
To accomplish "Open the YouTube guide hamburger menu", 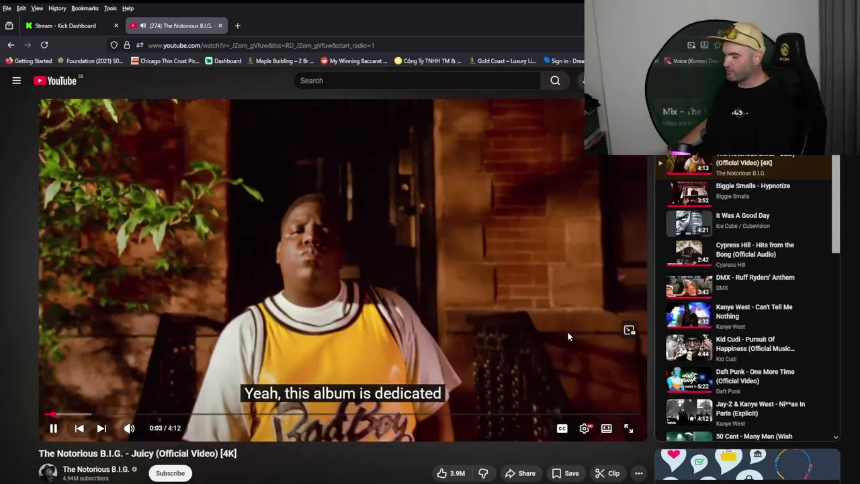I will 16,81.
